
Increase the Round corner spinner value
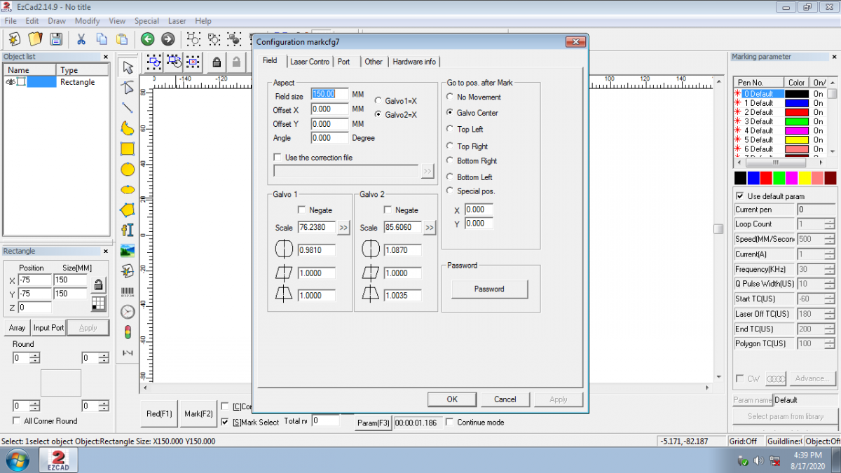pyautogui.click(x=36, y=355)
